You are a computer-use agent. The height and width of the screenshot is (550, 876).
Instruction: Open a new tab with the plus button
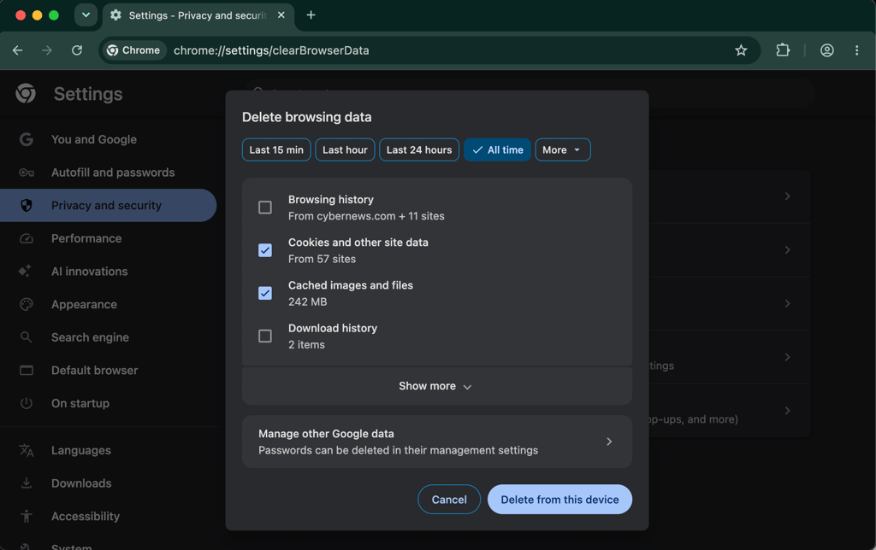[311, 15]
